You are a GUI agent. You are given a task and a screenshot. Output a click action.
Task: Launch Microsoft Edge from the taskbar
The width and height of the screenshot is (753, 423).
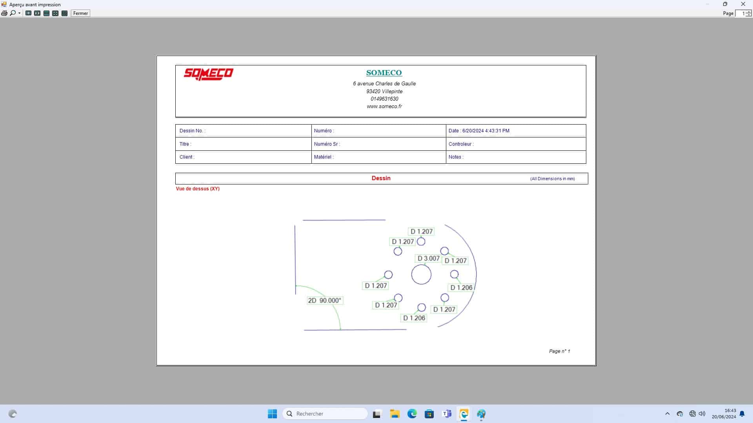coord(412,414)
